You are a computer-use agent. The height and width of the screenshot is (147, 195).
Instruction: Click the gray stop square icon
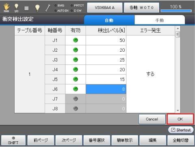point(26,8)
